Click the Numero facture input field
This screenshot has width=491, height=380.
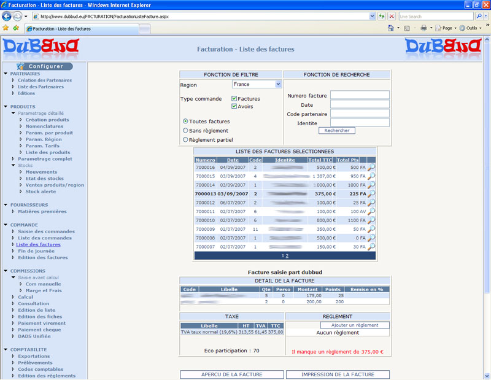pos(360,95)
